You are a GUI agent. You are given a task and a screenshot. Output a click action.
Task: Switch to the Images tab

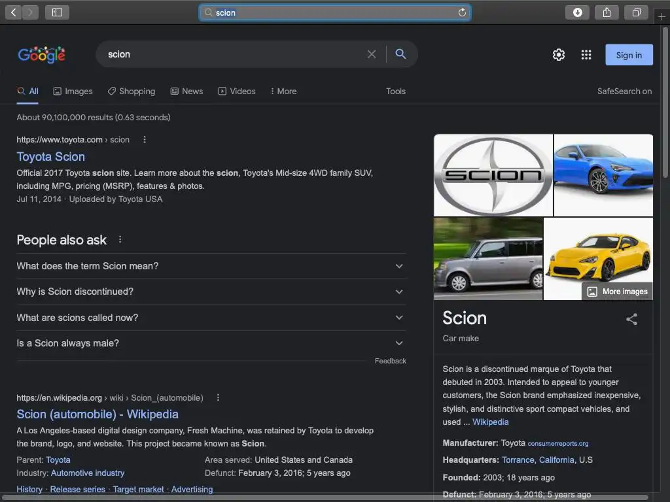73,92
